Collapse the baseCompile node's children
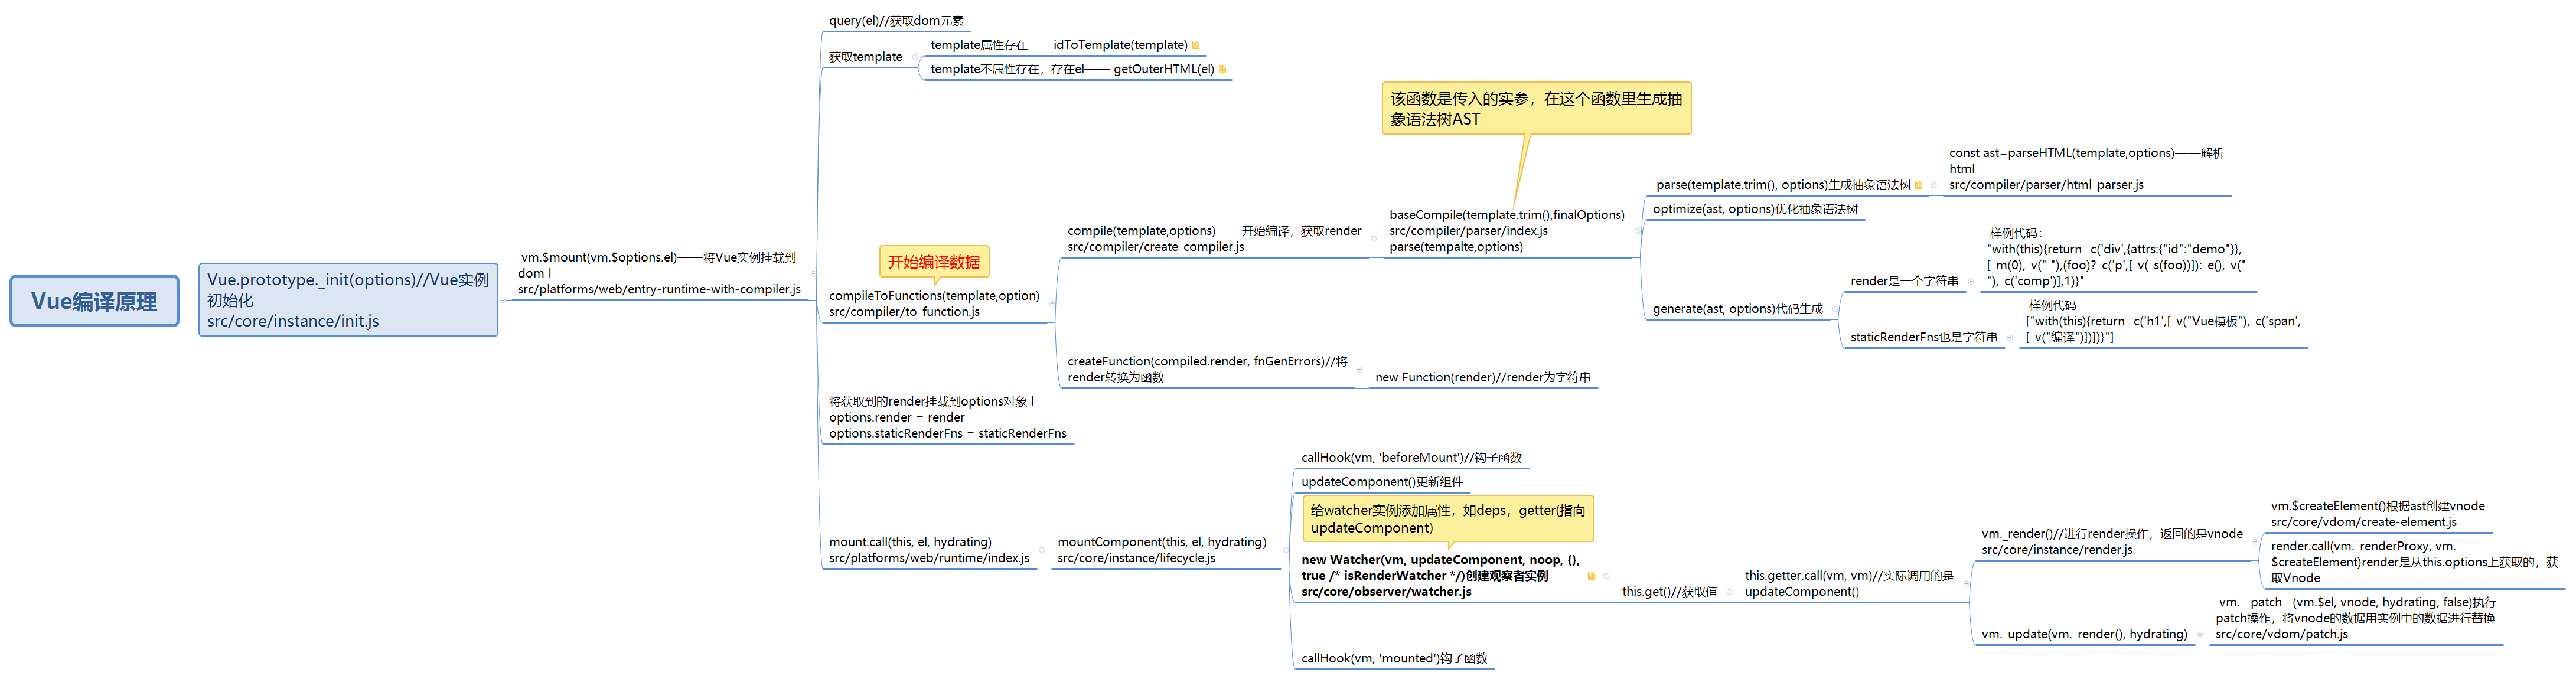The width and height of the screenshot is (2576, 679). pyautogui.click(x=1637, y=231)
